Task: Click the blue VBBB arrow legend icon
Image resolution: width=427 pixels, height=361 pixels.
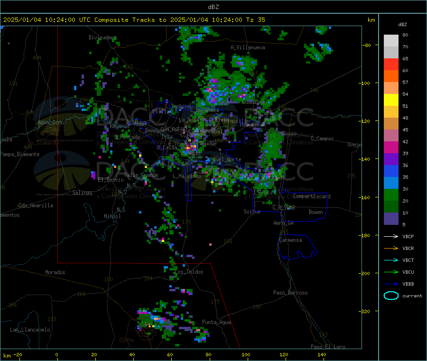Action: point(391,284)
